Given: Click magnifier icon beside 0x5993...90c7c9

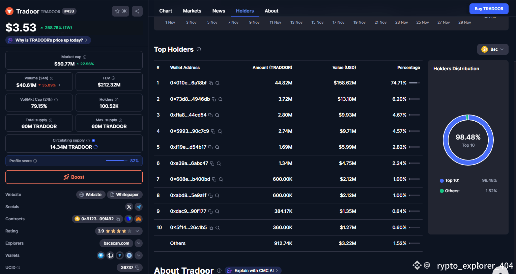Looking at the screenshot, I should coord(220,131).
